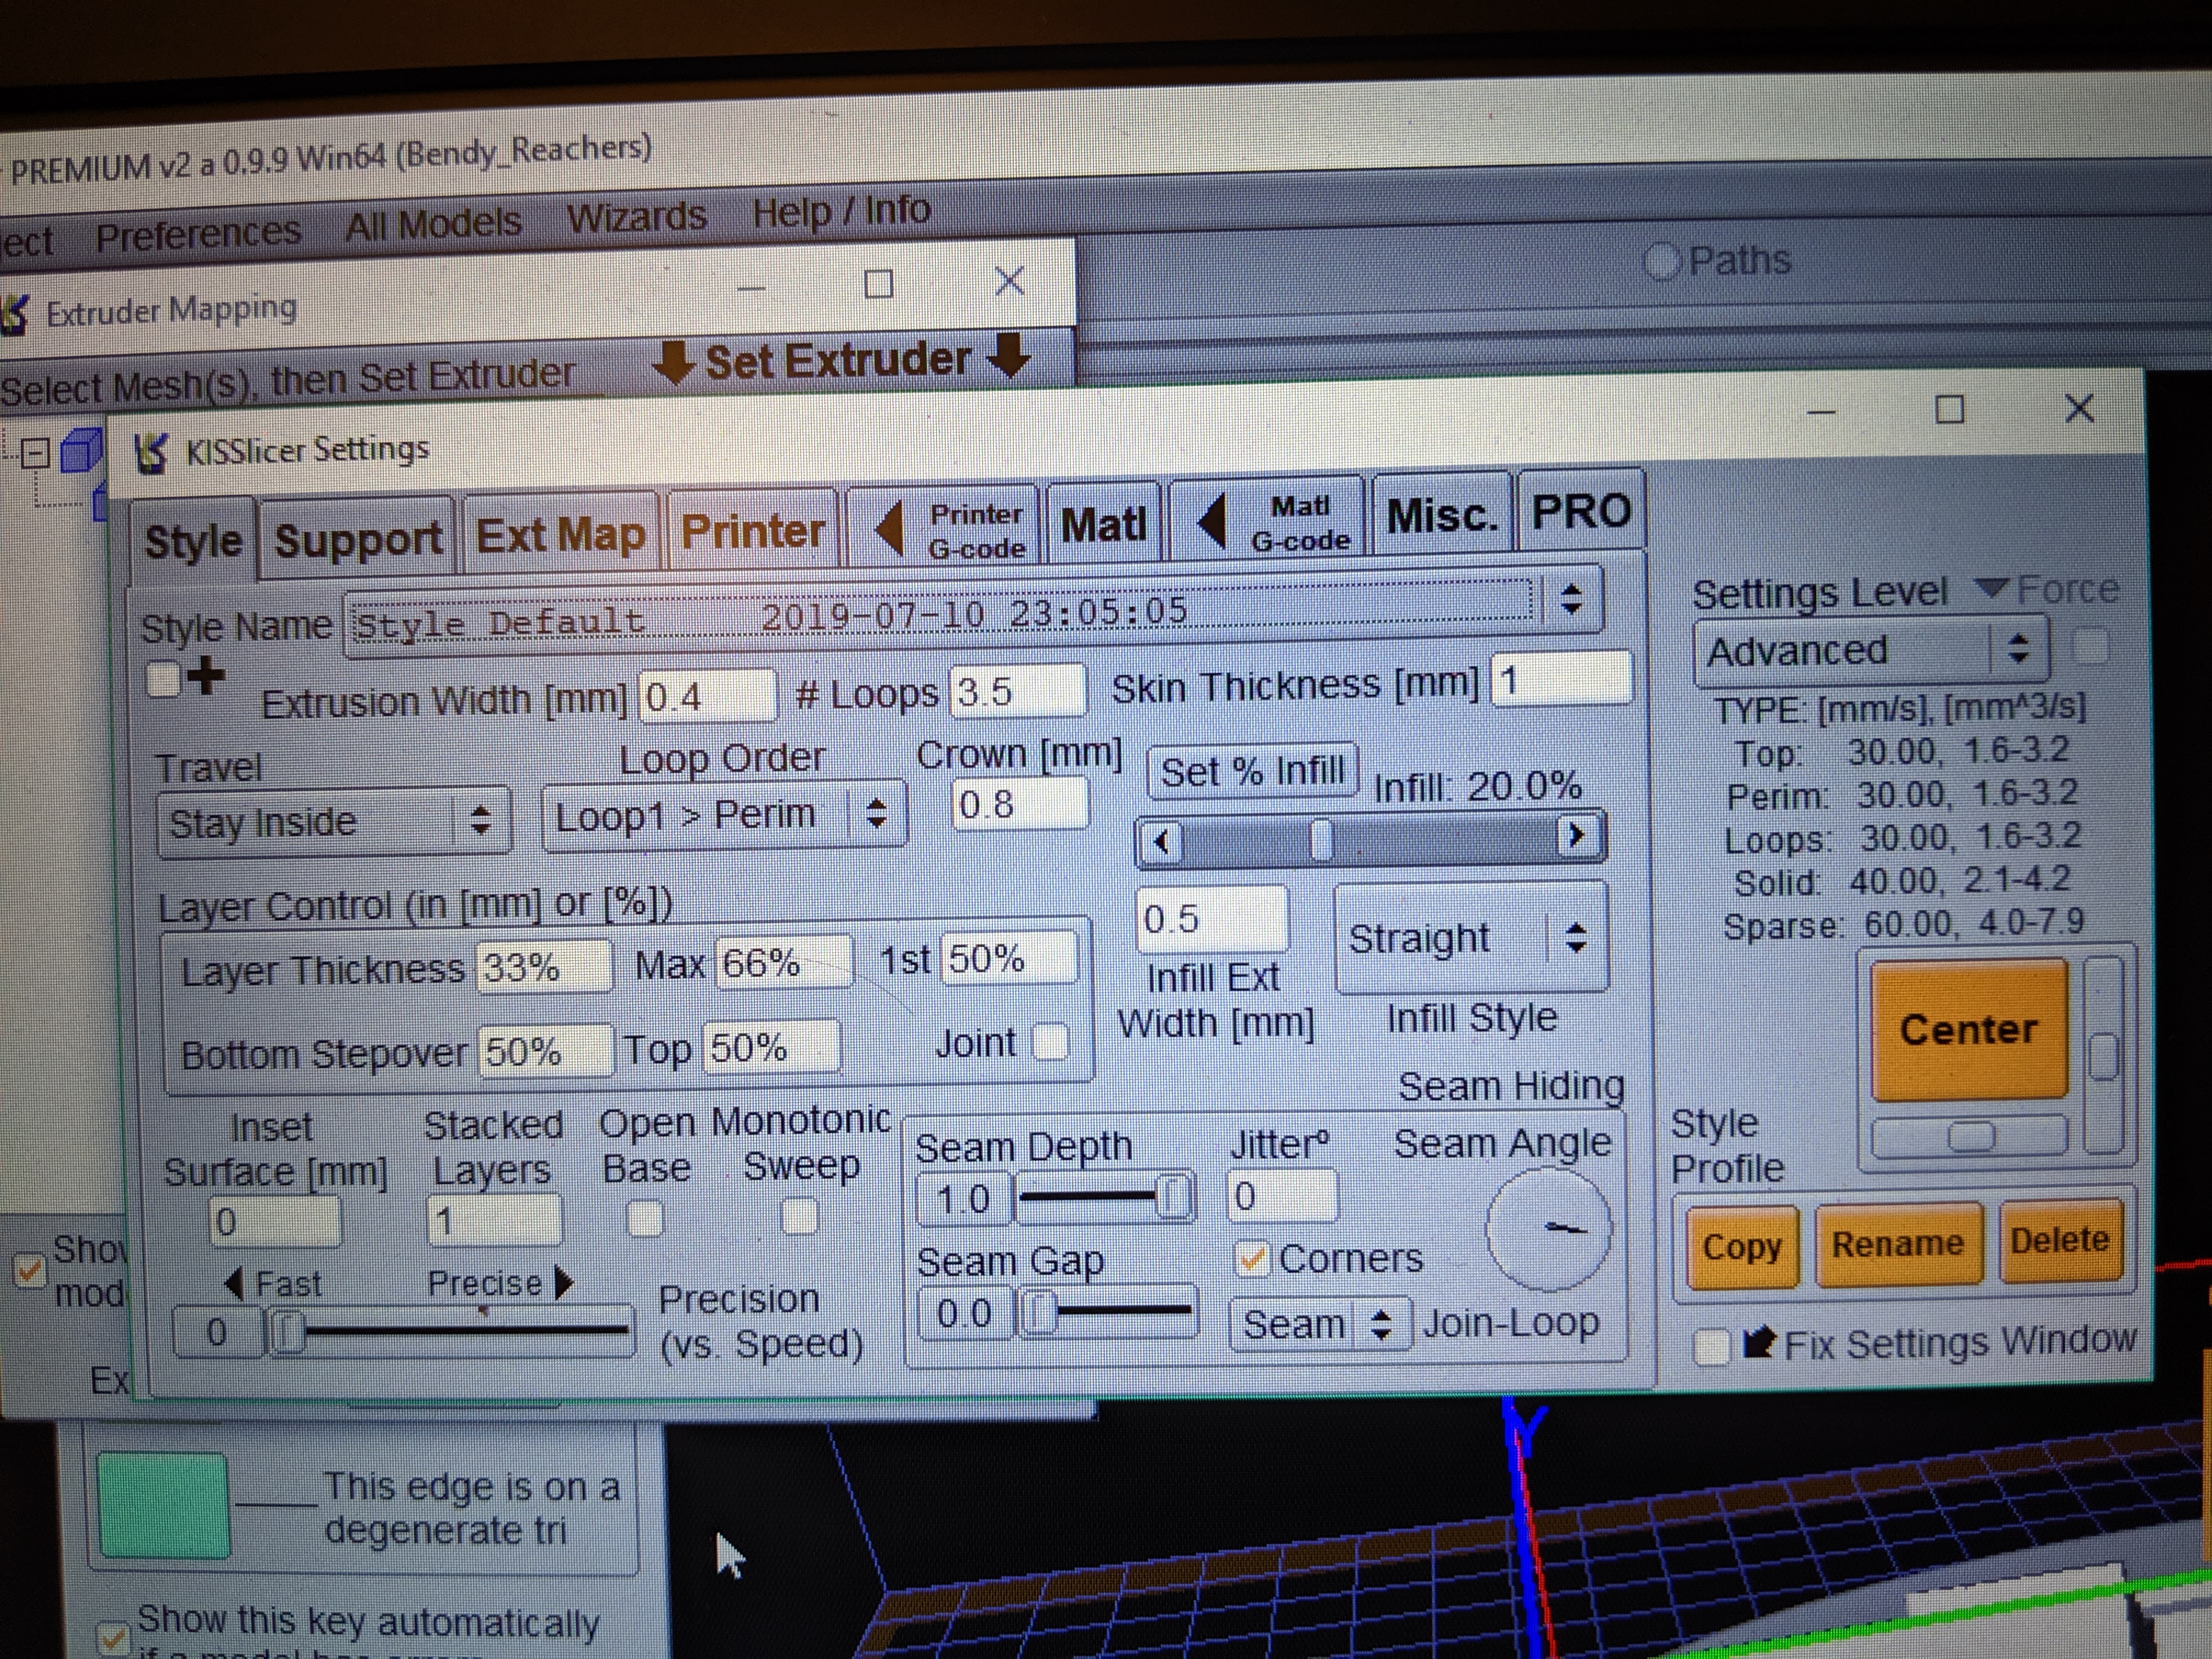2212x1659 pixels.
Task: Open the Preferences menu
Action: click(198, 233)
